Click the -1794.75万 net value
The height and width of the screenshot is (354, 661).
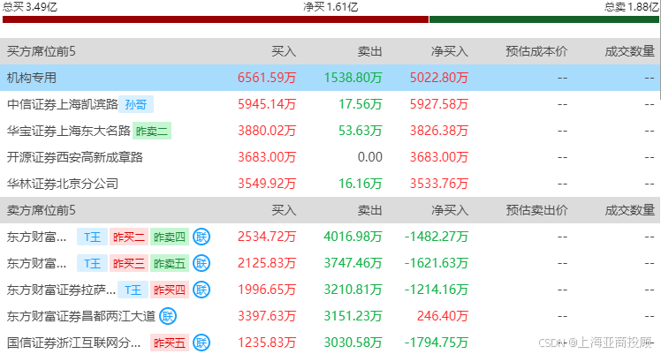pos(437,343)
